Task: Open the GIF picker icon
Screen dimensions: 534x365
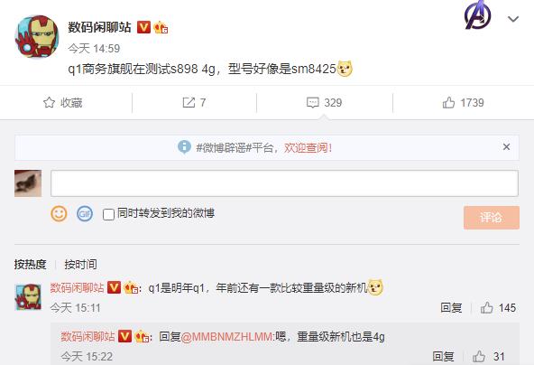Action: tap(85, 214)
